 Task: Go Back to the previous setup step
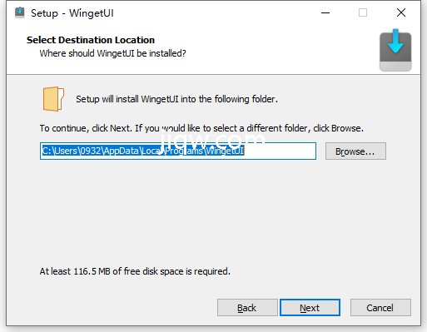(247, 308)
